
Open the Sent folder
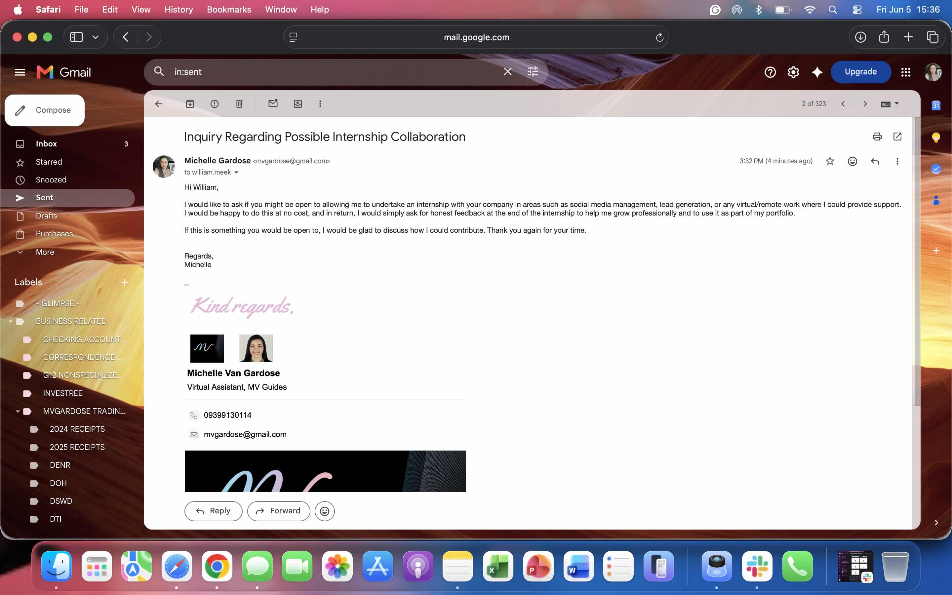coord(68,198)
